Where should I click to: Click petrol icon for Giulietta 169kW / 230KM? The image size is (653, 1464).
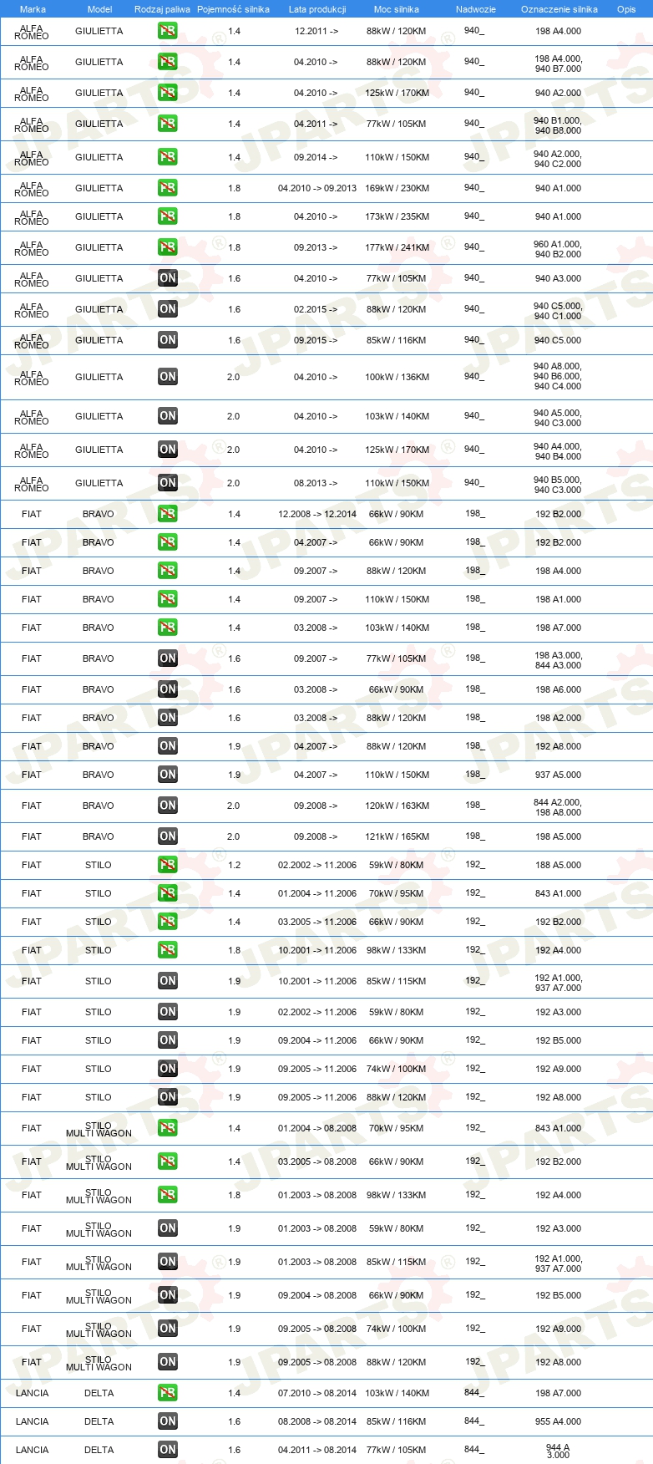(167, 188)
